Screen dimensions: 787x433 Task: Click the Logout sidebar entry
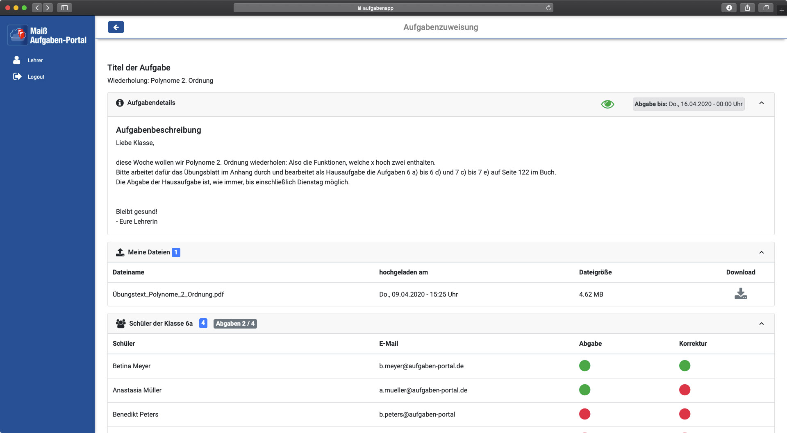coord(29,77)
